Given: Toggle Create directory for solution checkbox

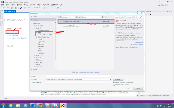Looking at the screenshot, I should pyautogui.click(x=114, y=82).
